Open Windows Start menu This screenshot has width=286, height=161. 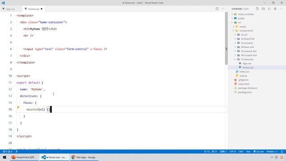pos(4,157)
